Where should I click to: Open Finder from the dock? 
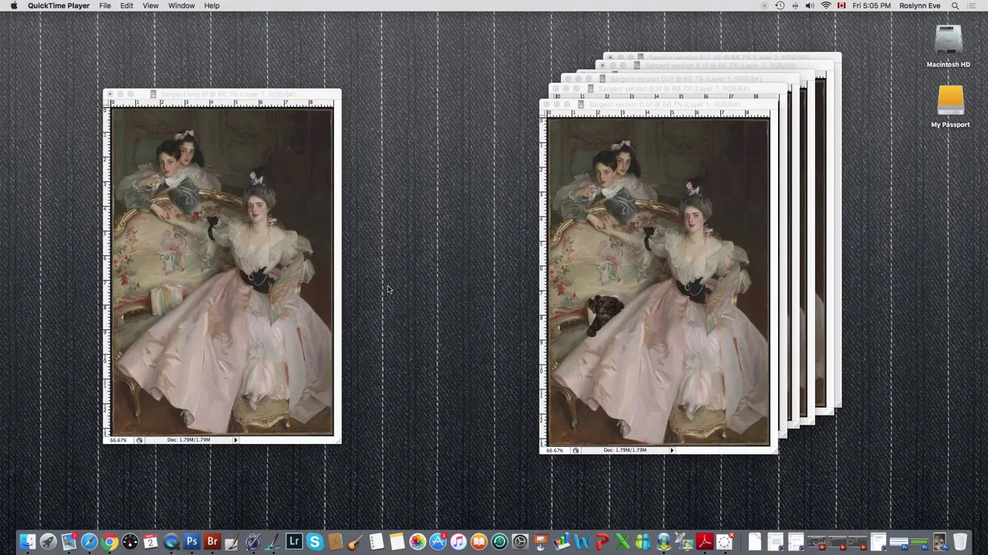(27, 542)
